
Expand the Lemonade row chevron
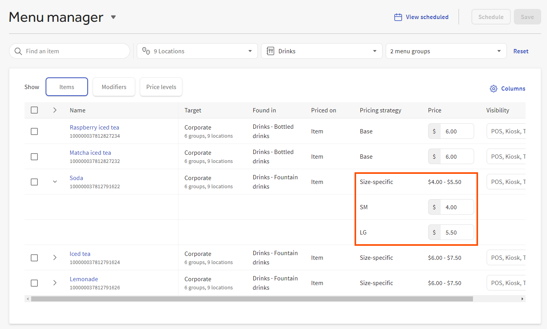point(55,283)
